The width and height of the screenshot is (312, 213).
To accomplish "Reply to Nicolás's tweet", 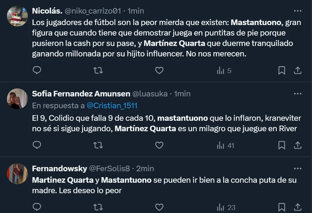I will 37,71.
